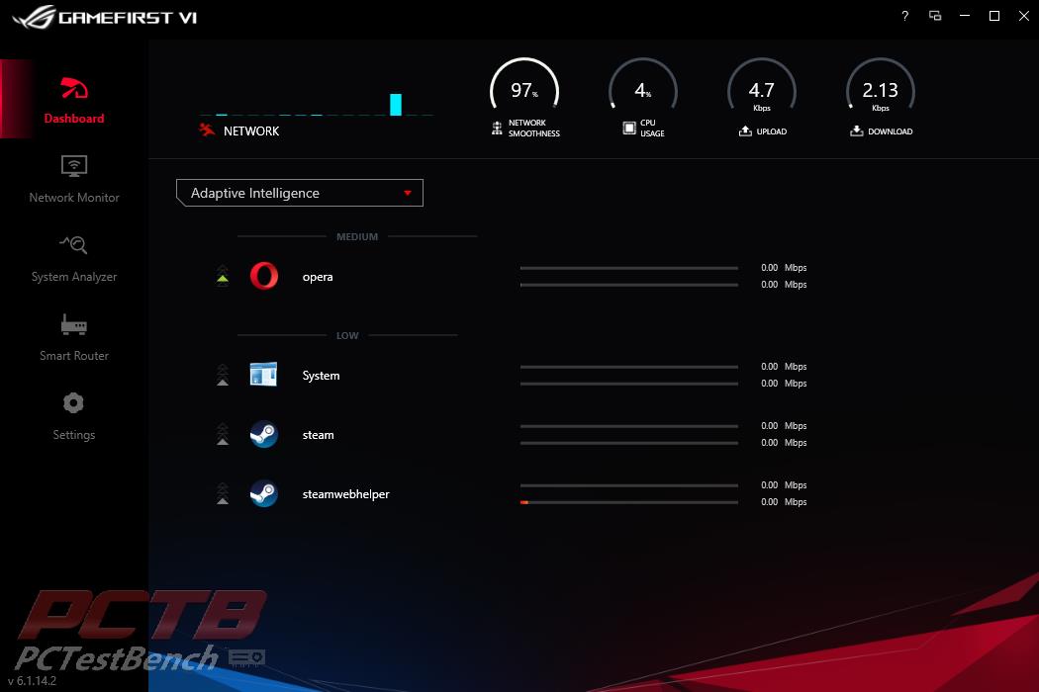
Task: Click the steamwebhelper application icon
Action: [x=264, y=493]
